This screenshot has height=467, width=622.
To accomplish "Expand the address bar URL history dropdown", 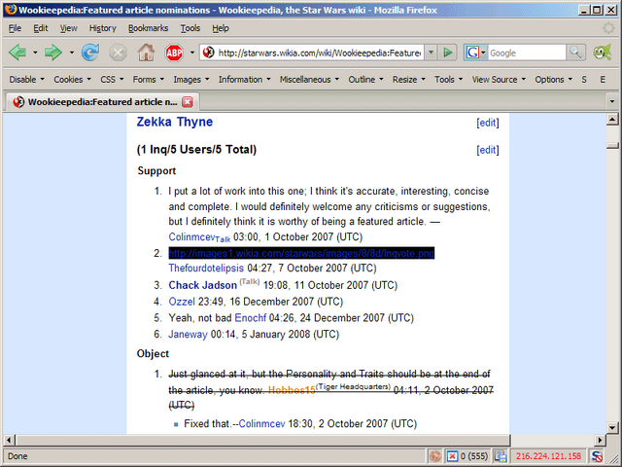I will [x=431, y=53].
